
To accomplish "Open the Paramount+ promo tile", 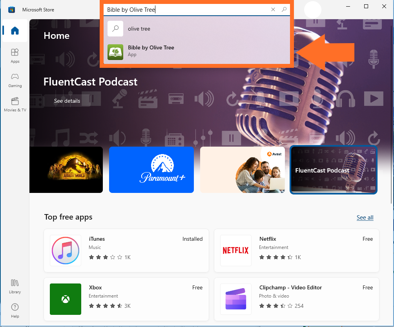I will tap(151, 170).
